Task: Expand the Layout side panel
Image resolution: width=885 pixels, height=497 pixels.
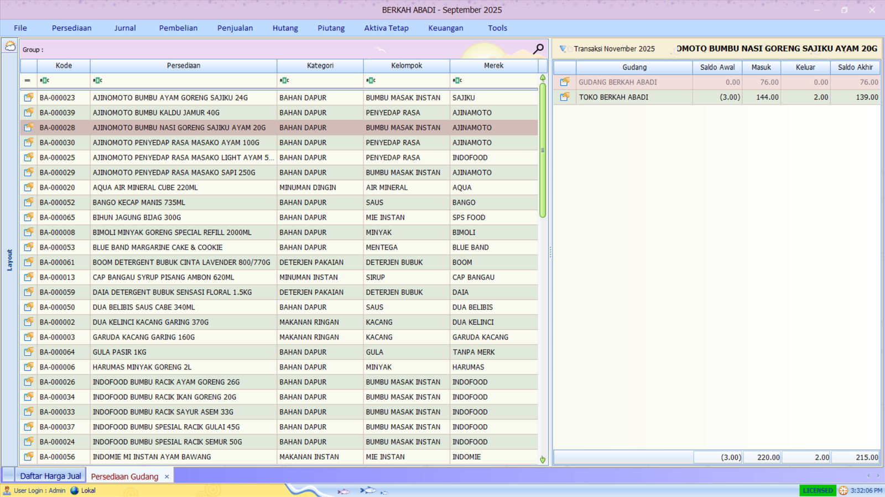Action: (9, 260)
